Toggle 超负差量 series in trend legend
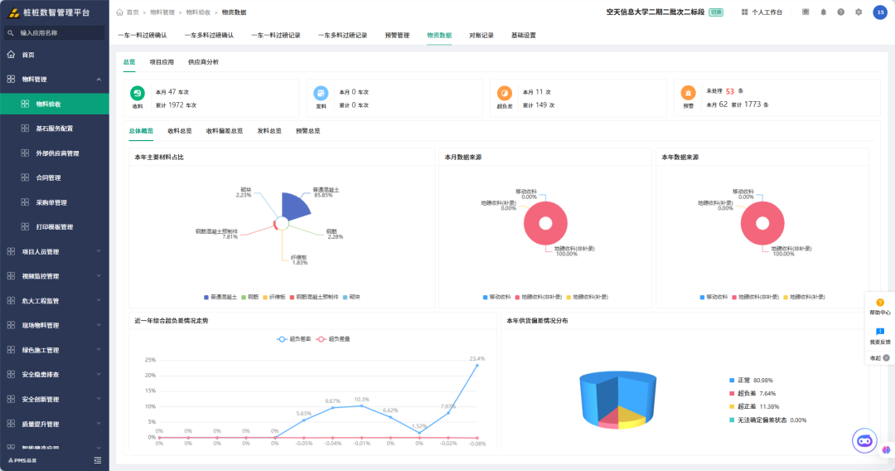Viewport: 895px width, 471px height. 333,339
